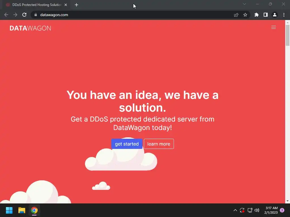Open network settings tray icon
The image size is (290, 217).
250,210
